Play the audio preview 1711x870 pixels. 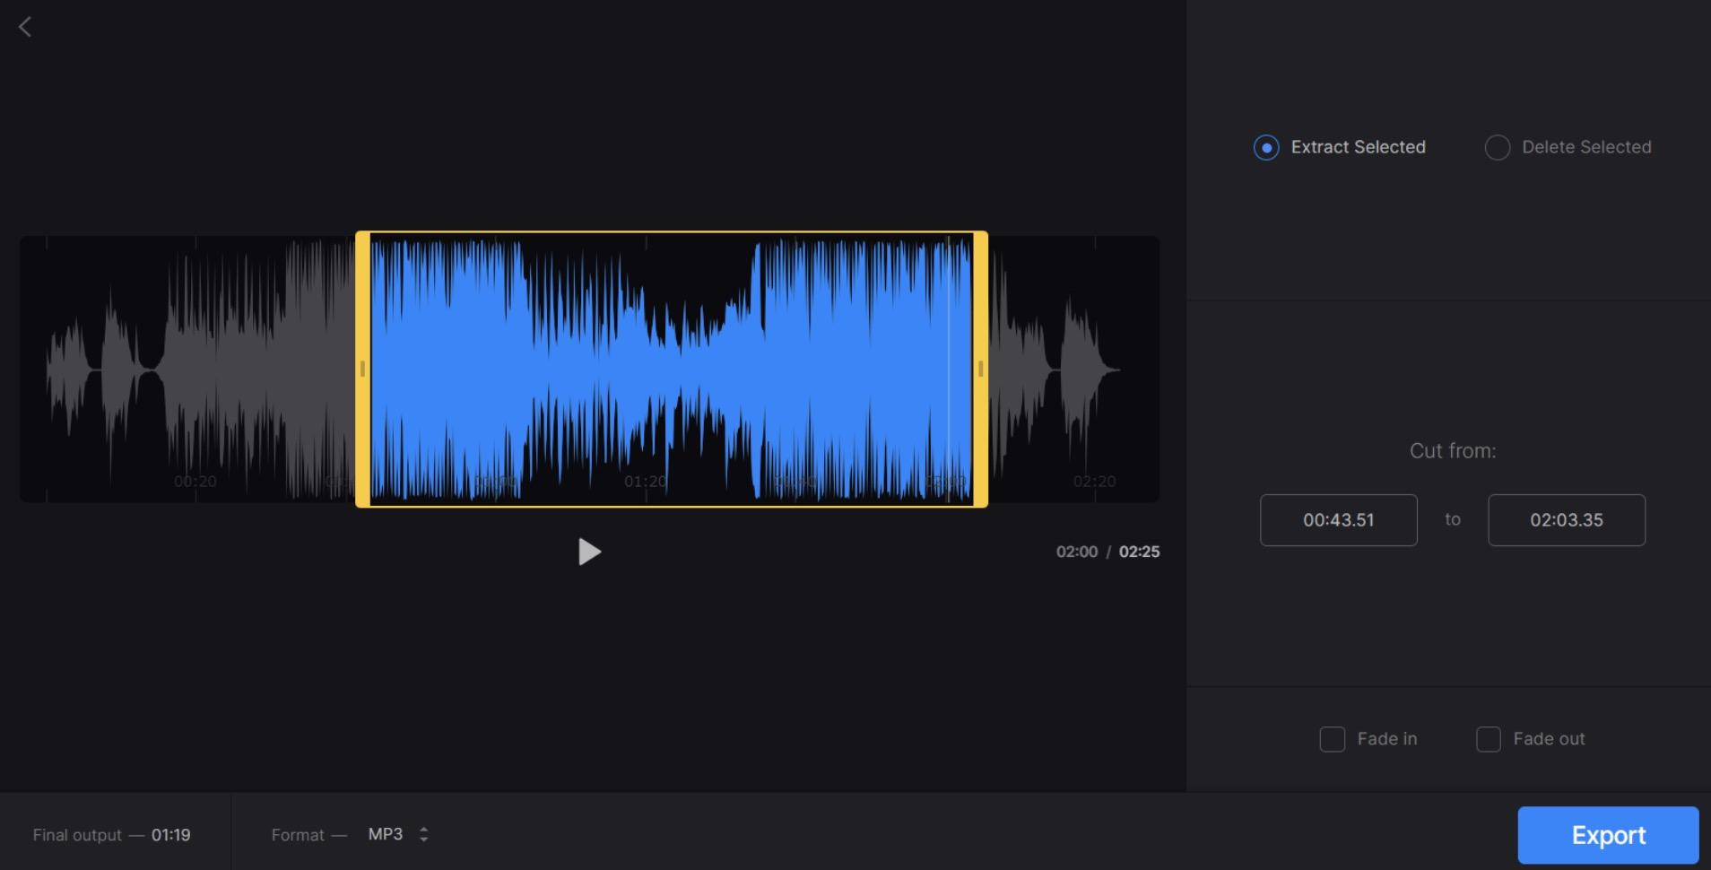(589, 552)
